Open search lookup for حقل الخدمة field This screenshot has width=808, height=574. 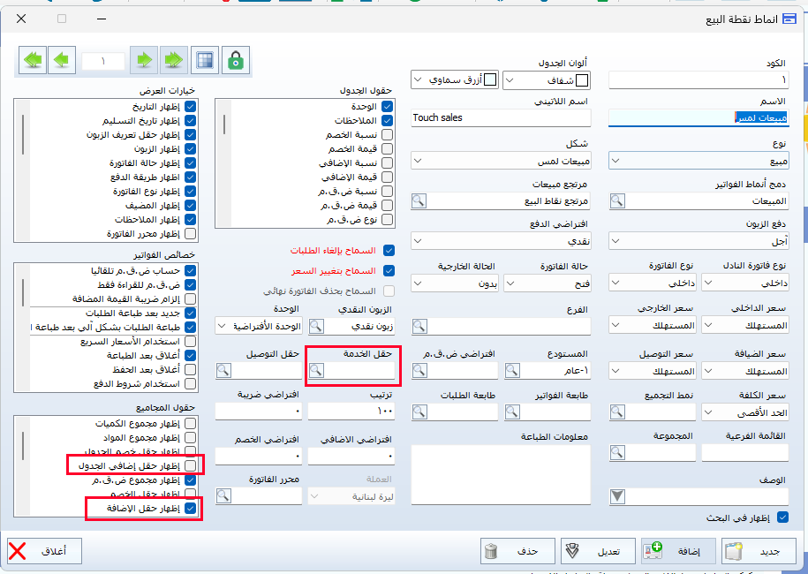click(x=316, y=372)
